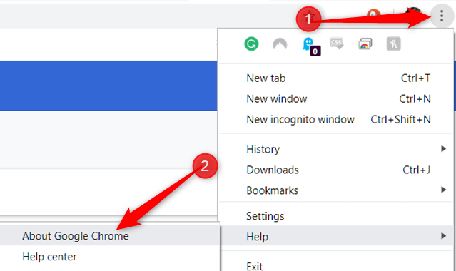The image size is (456, 271).
Task: Open a New incognito window
Action: (x=336, y=119)
